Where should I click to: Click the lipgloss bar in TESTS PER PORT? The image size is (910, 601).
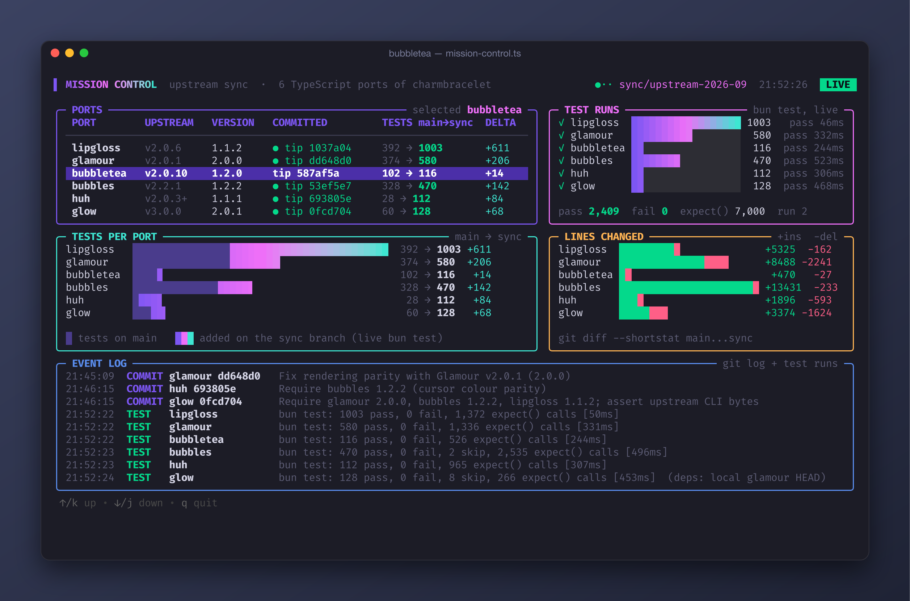[x=260, y=249]
